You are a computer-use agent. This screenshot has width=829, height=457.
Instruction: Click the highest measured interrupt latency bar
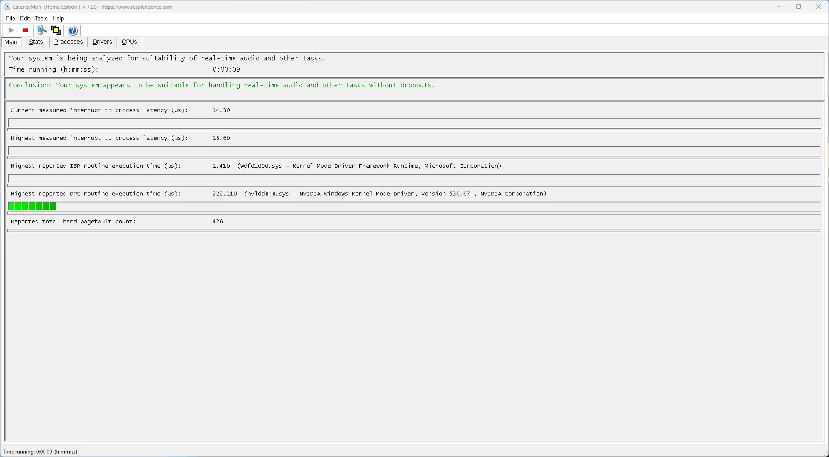[x=414, y=151]
